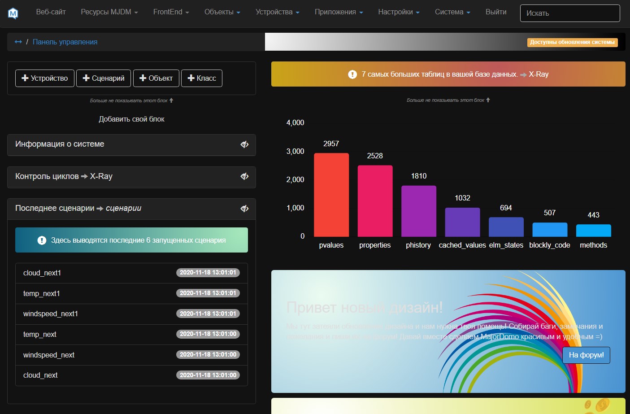Focus the Искать search field
This screenshot has width=630, height=414.
570,13
